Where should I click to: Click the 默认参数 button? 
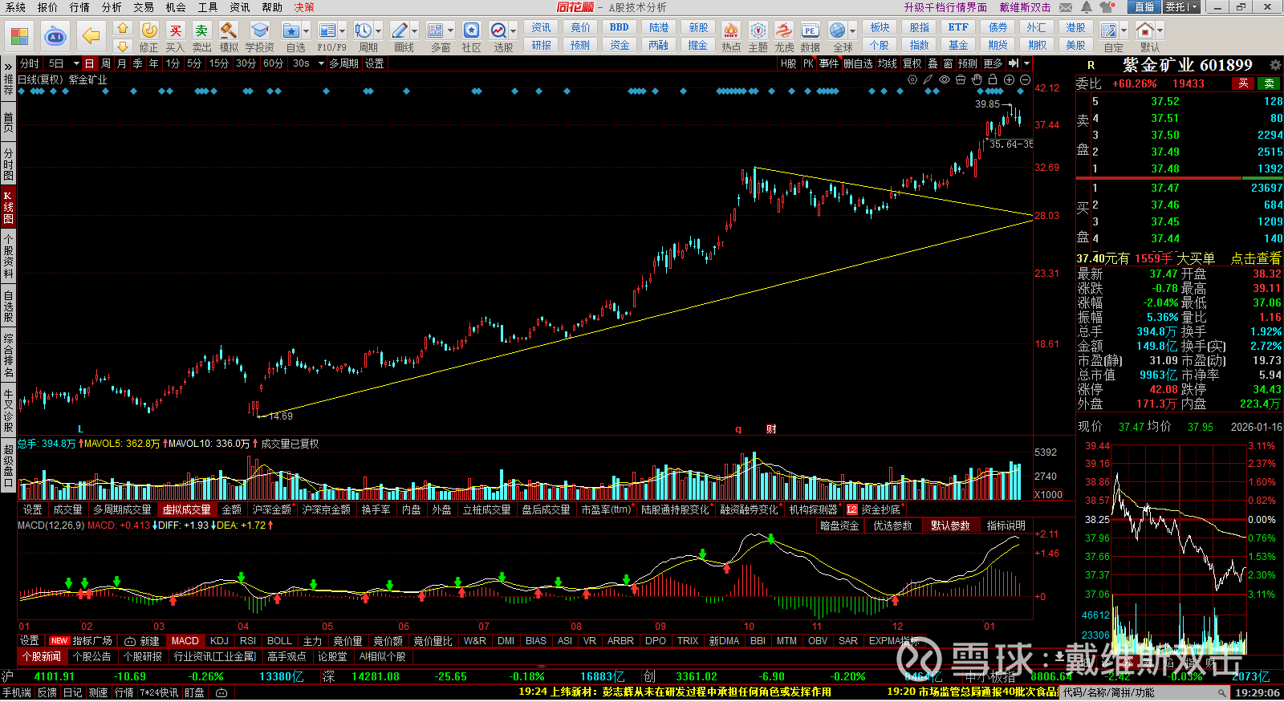[950, 525]
